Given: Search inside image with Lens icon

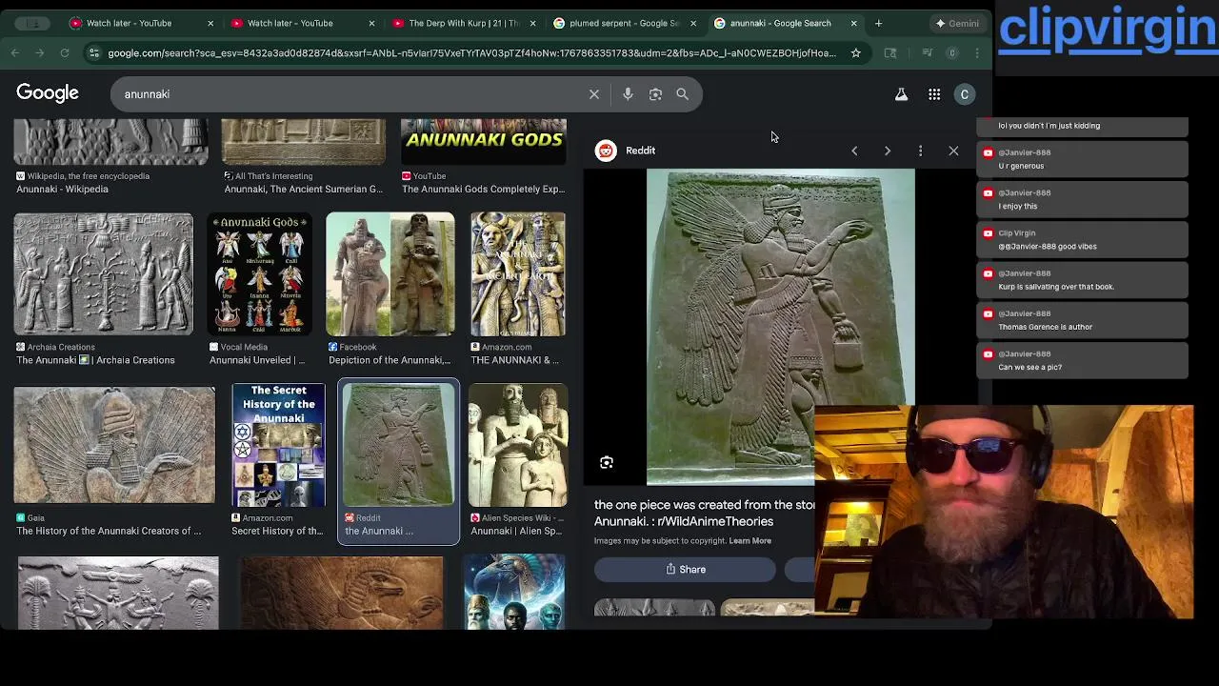Looking at the screenshot, I should (x=607, y=462).
